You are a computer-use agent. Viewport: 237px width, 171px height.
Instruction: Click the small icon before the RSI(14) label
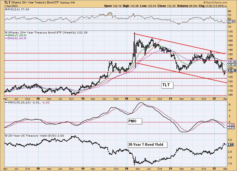[6, 9]
